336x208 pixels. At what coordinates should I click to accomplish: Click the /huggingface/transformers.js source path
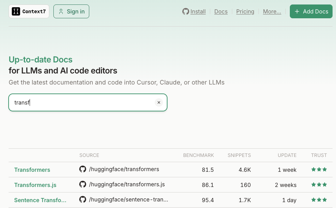127,185
